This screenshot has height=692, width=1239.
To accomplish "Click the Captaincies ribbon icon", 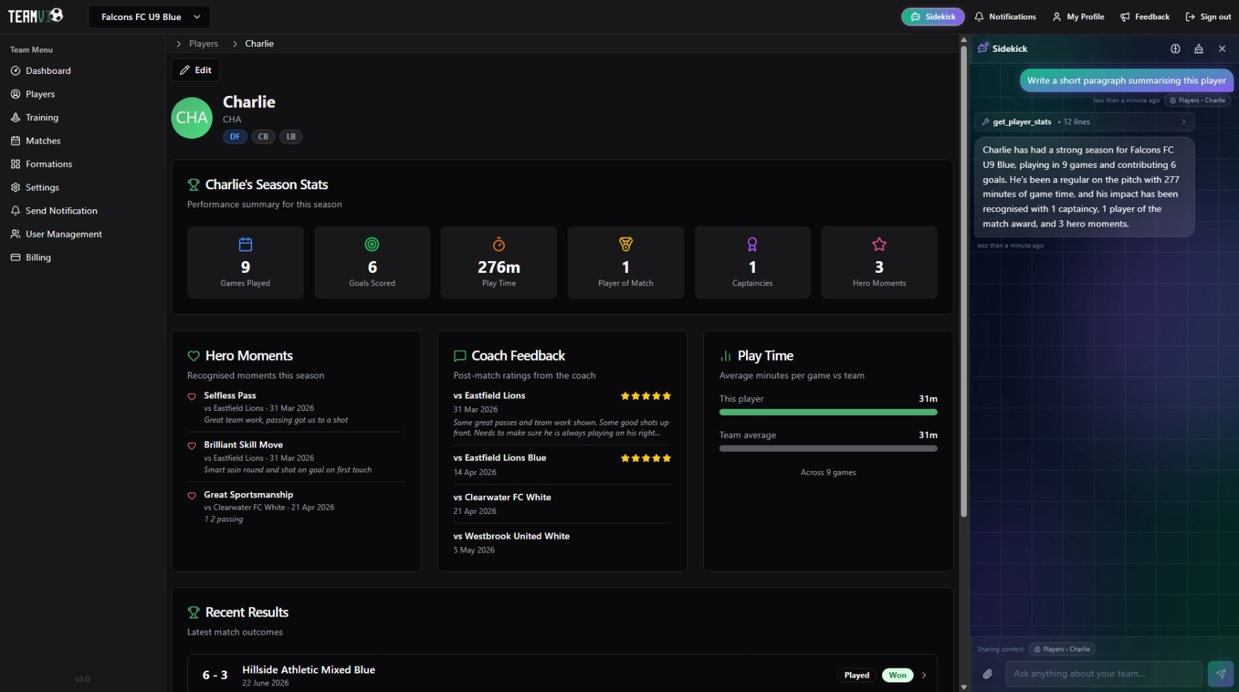I will [752, 244].
